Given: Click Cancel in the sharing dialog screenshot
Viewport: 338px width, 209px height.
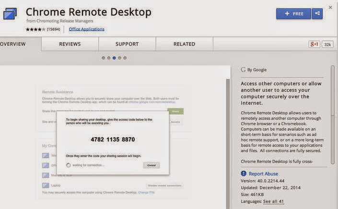Looking at the screenshot, I should tap(152, 165).
